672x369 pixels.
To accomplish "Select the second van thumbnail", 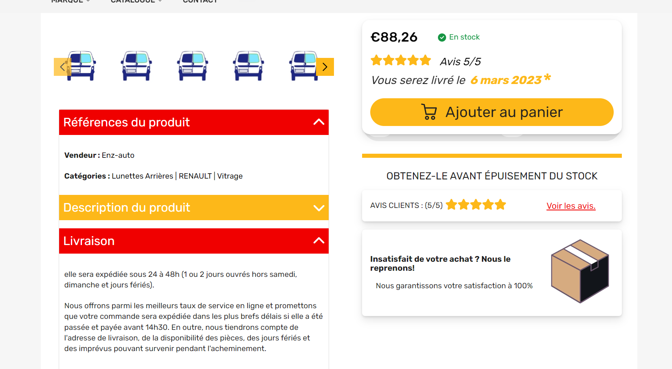I will pos(137,66).
